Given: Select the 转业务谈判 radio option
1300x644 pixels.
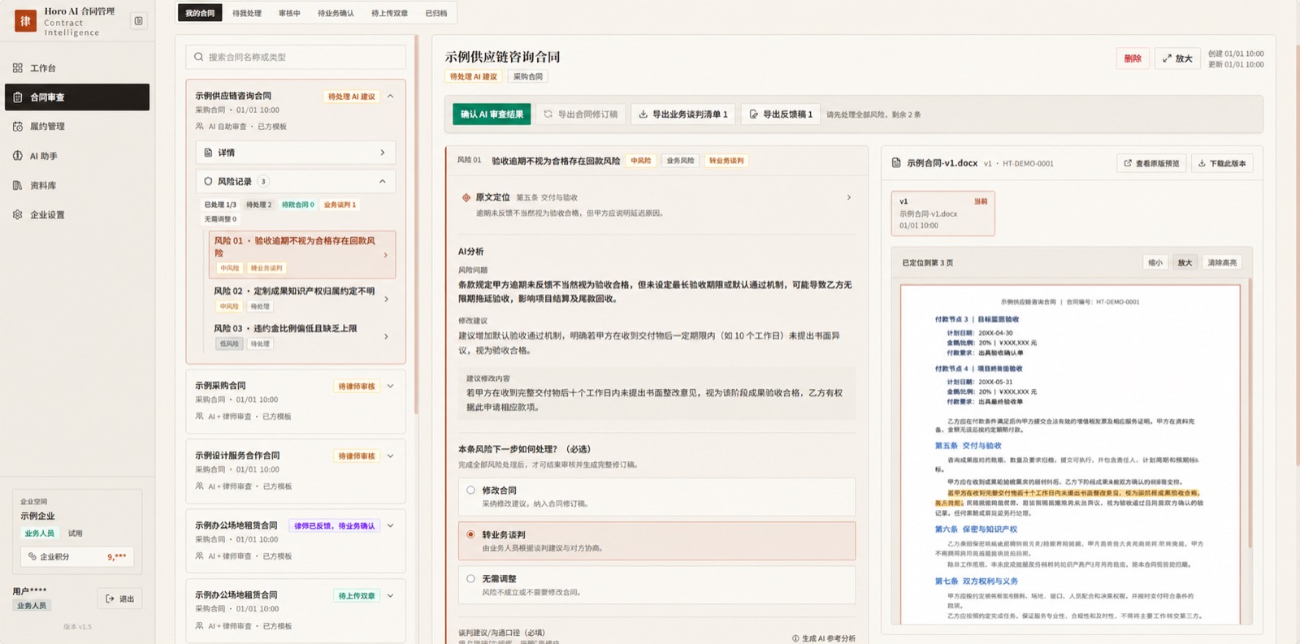Looking at the screenshot, I should 470,534.
